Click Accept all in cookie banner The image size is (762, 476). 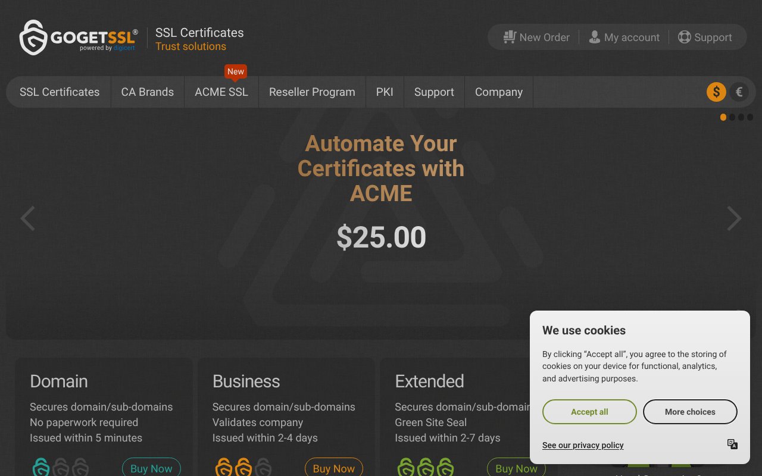[x=589, y=412]
